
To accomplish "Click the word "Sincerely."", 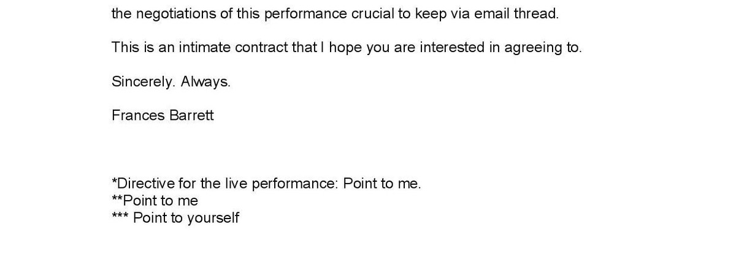I will [144, 81].
